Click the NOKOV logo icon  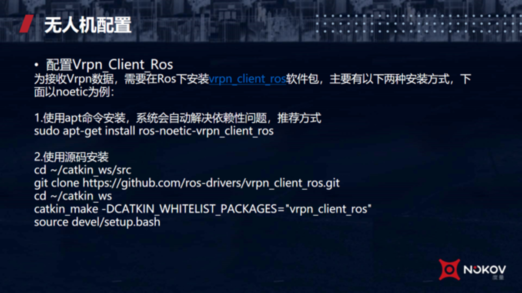point(449,269)
